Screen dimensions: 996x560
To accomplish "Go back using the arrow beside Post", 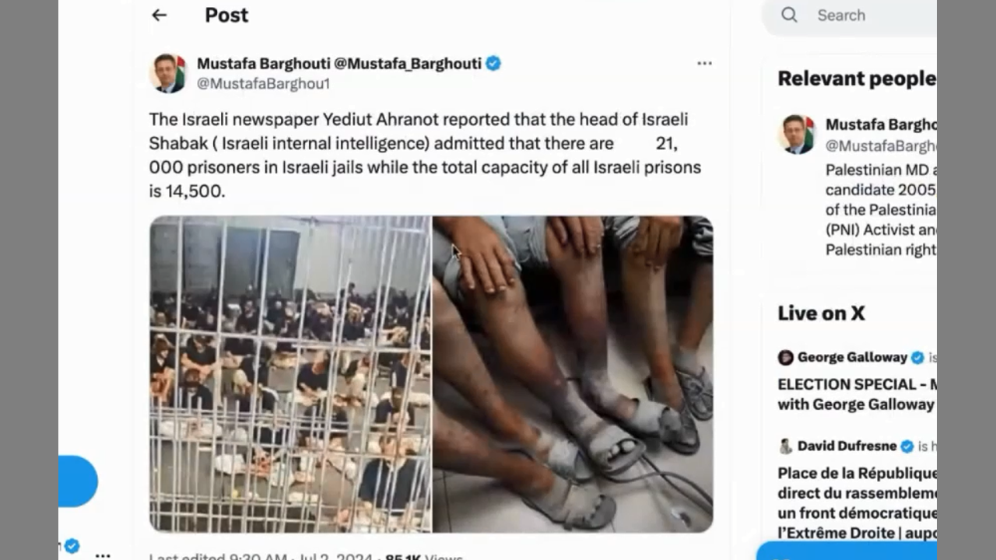I will (x=160, y=15).
